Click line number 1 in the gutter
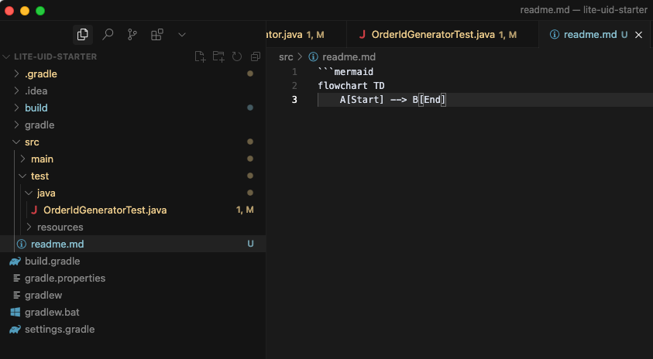The width and height of the screenshot is (653, 359). coord(294,71)
